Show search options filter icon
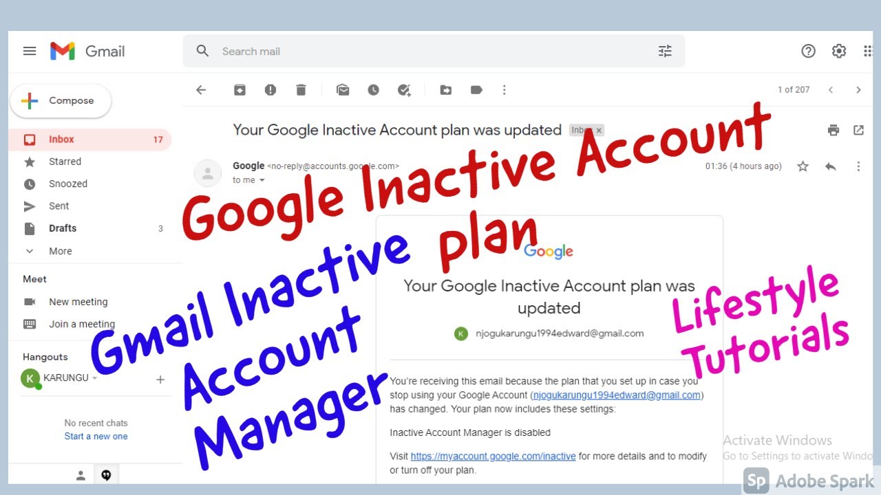 pyautogui.click(x=665, y=51)
